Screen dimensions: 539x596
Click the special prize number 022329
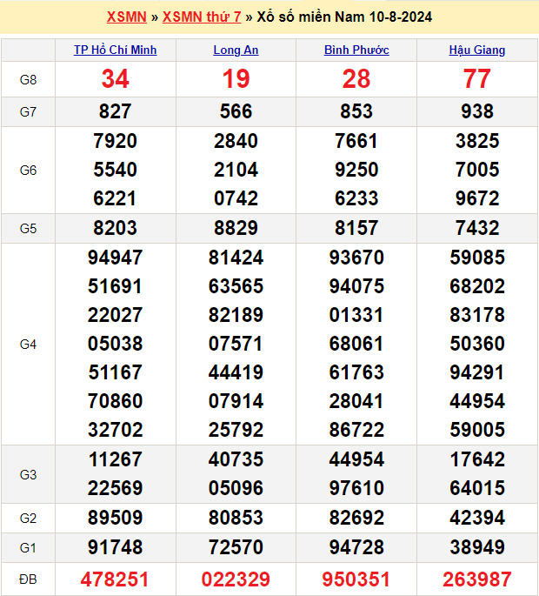coord(236,579)
